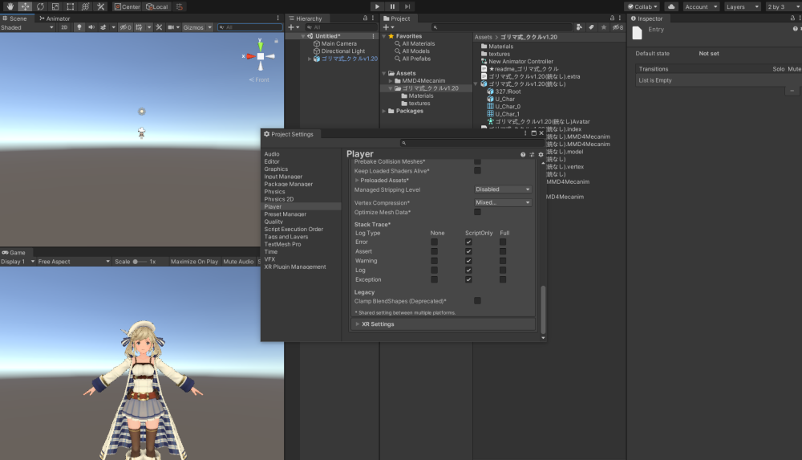This screenshot has width=802, height=460.
Task: Select Audio in Project Settings list
Action: click(x=272, y=153)
